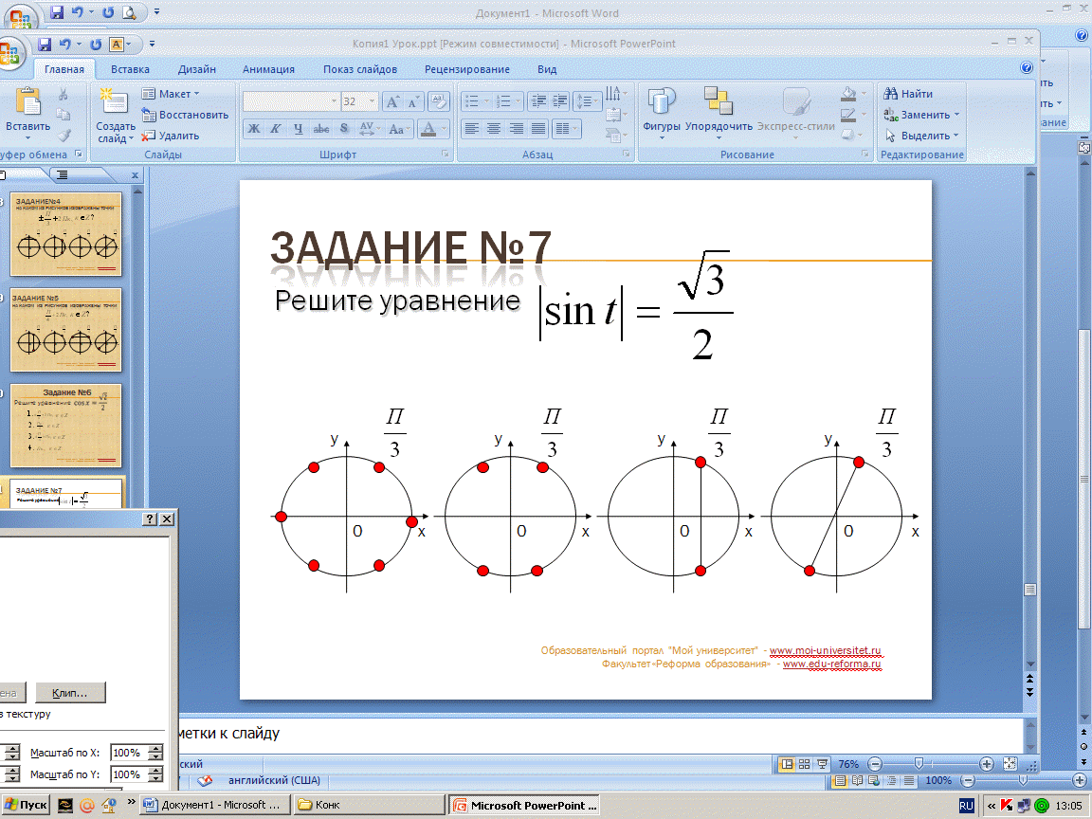Screen dimensions: 1092x819
Task: Click the Клип... button in the dialog
Action: click(x=70, y=693)
